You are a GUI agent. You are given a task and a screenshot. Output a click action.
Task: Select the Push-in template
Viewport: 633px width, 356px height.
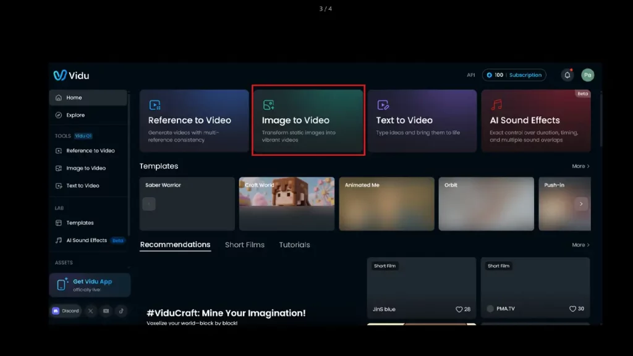pos(565,204)
